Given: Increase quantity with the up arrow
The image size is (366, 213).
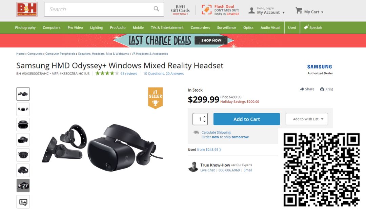Looking at the screenshot, I should point(204,117).
